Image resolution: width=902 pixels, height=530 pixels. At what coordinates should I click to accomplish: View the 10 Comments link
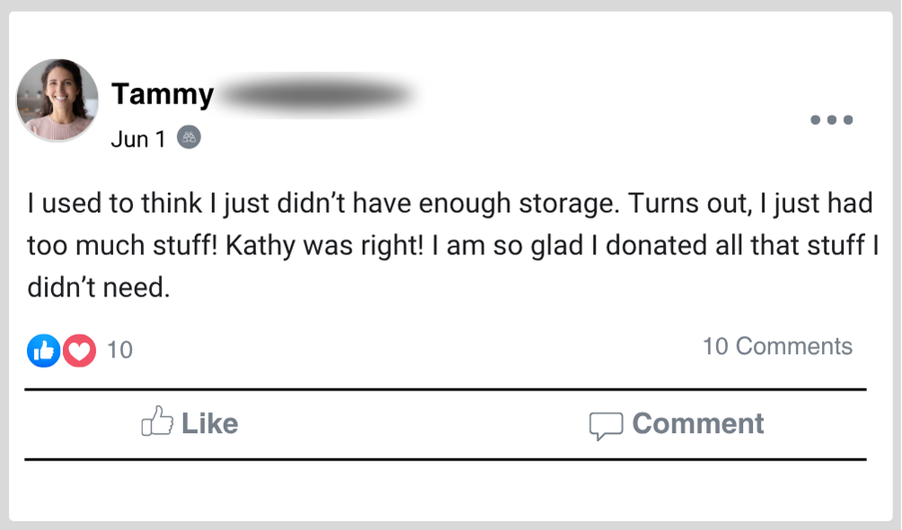click(777, 347)
